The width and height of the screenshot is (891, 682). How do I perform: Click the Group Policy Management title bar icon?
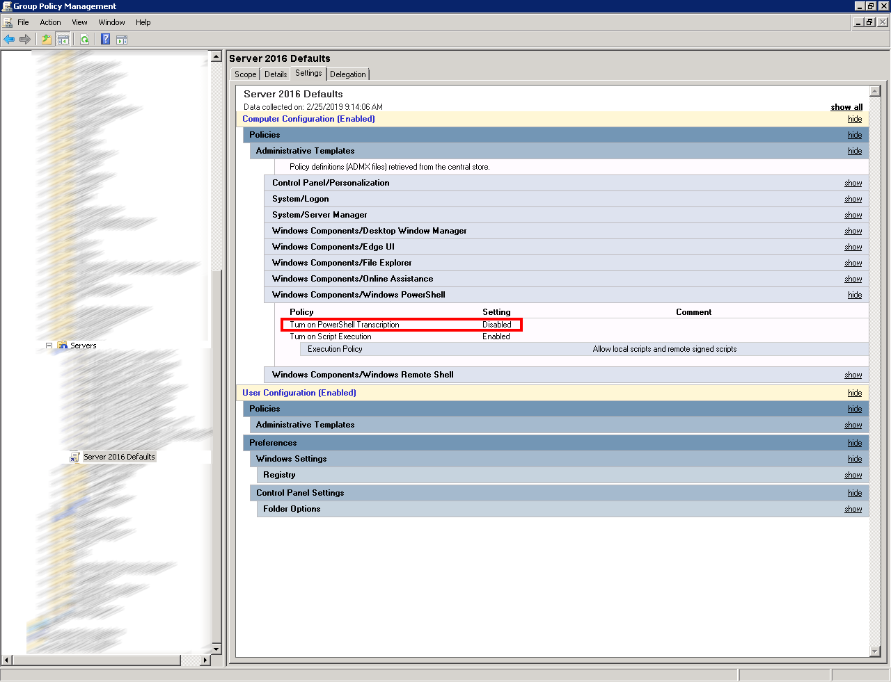7,6
